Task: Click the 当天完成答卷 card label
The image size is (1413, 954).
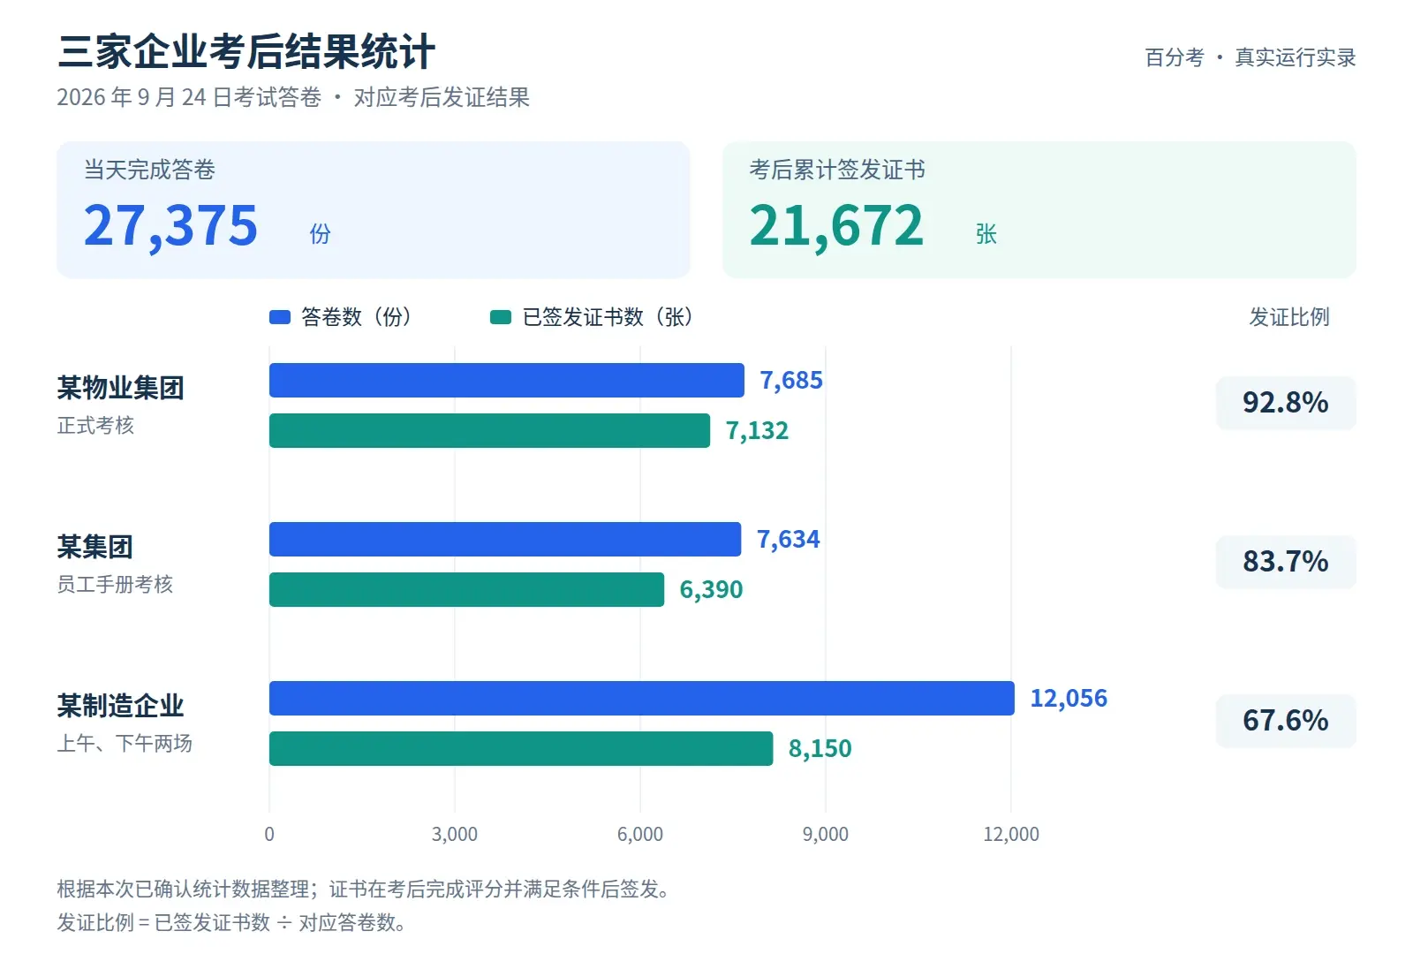Action: [149, 170]
